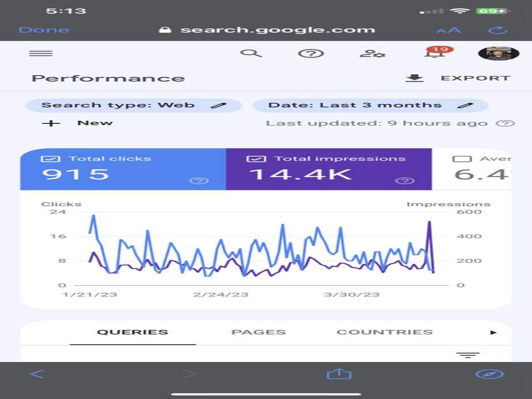Screen dimensions: 532x399
Task: Go back with the left arrow
Action: pos(37,374)
